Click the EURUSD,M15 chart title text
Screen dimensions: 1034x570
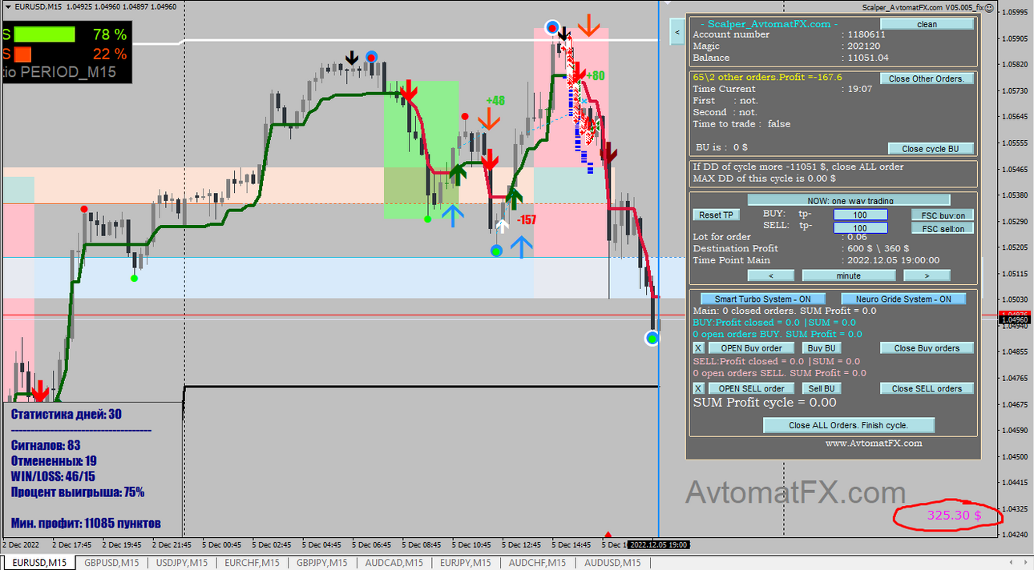point(38,6)
